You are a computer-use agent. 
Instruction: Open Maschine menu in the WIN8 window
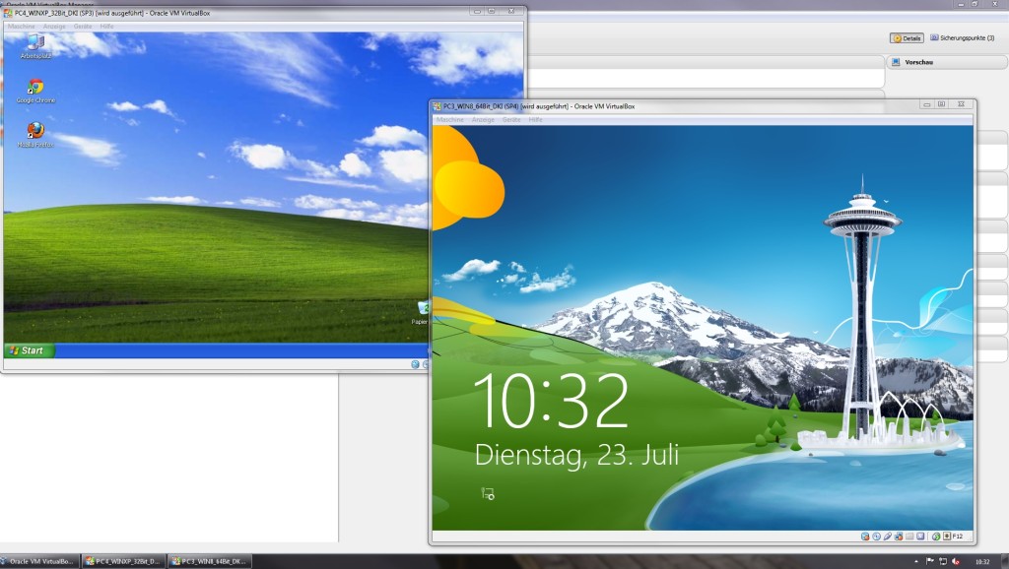(449, 119)
